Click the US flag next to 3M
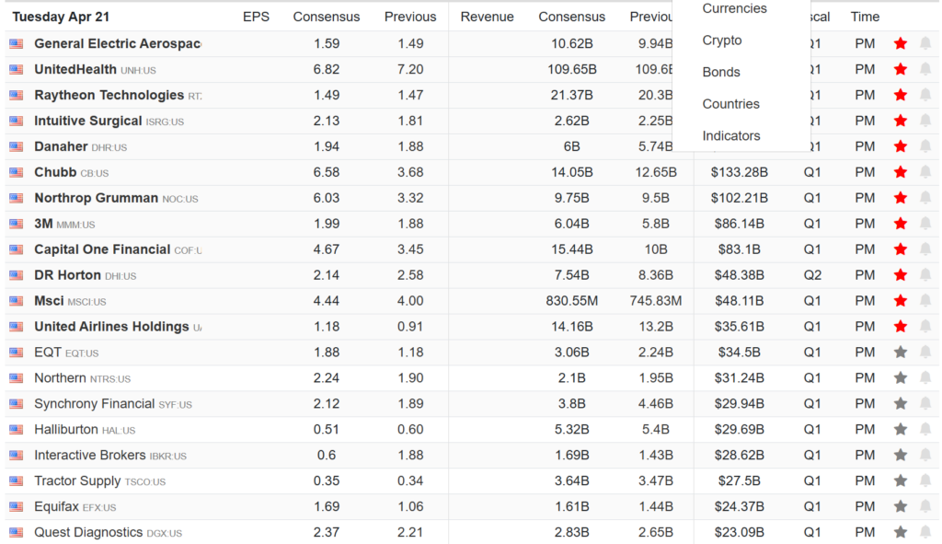 pos(14,224)
